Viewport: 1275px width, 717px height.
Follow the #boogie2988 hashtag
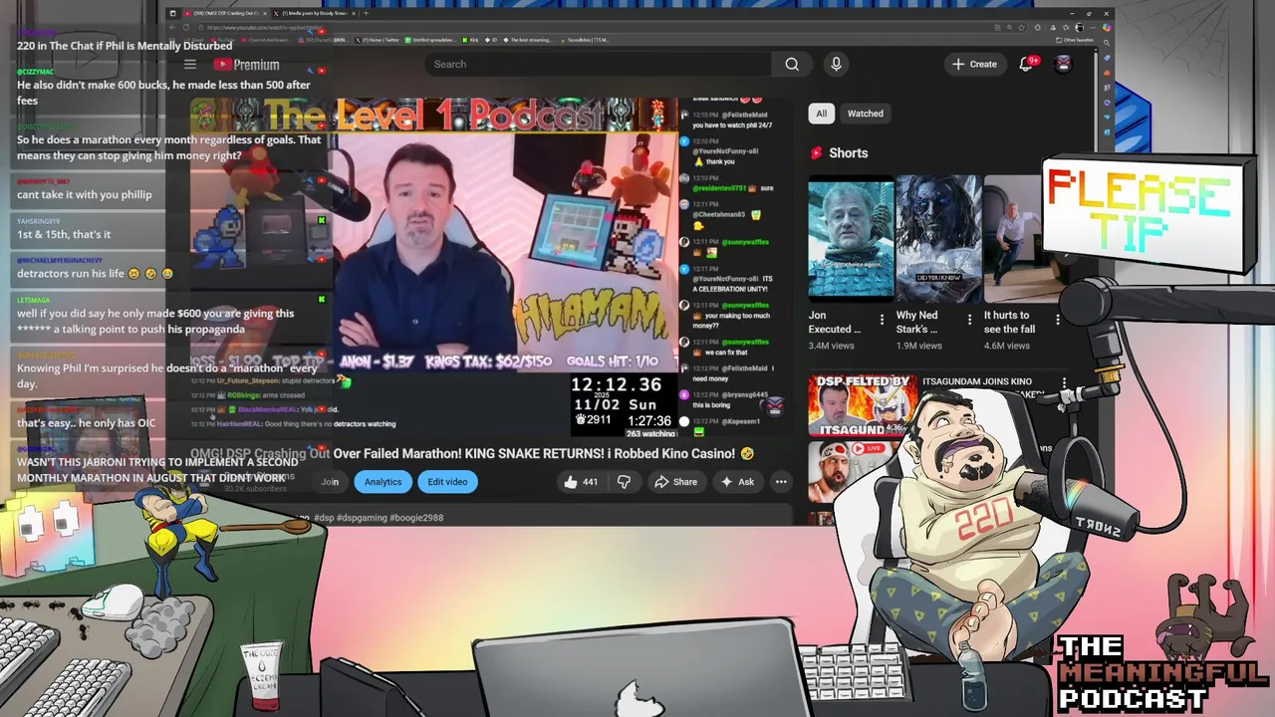(x=416, y=518)
